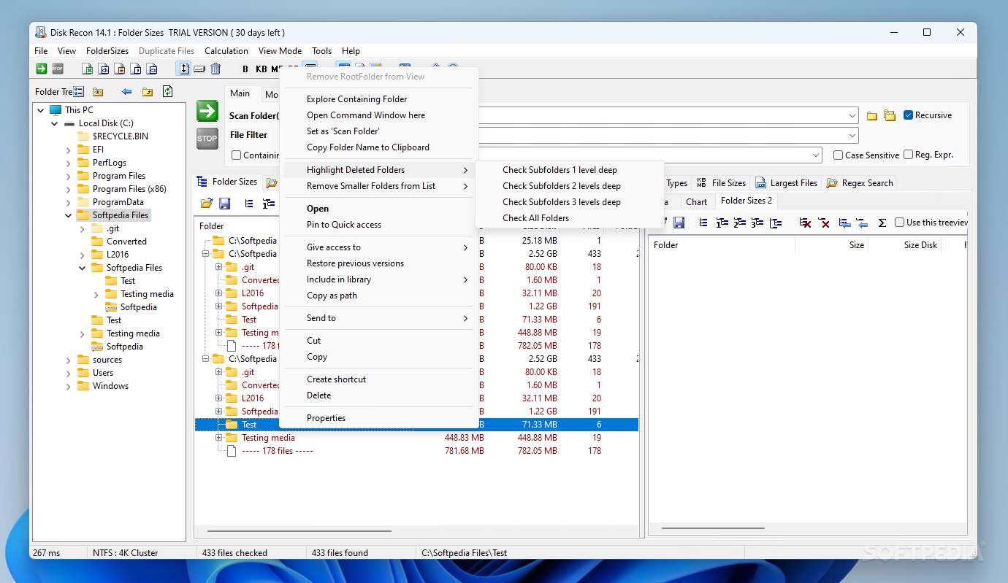The width and height of the screenshot is (1008, 583).
Task: Collapse the Local Disk (C:) tree node
Action: coord(55,123)
